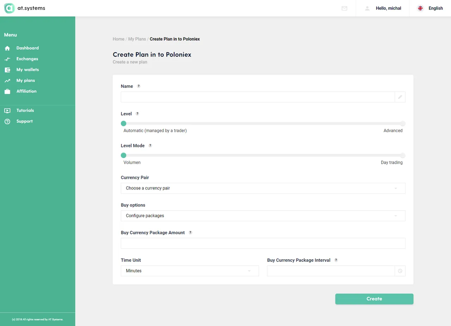Click the Level Mode slider green handle
Screen dimensions: 451x326
123,155
